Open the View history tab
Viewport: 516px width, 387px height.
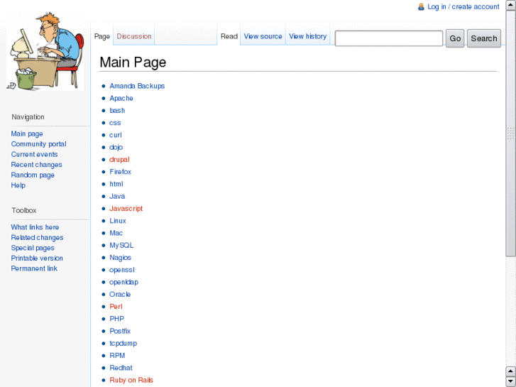tap(308, 36)
